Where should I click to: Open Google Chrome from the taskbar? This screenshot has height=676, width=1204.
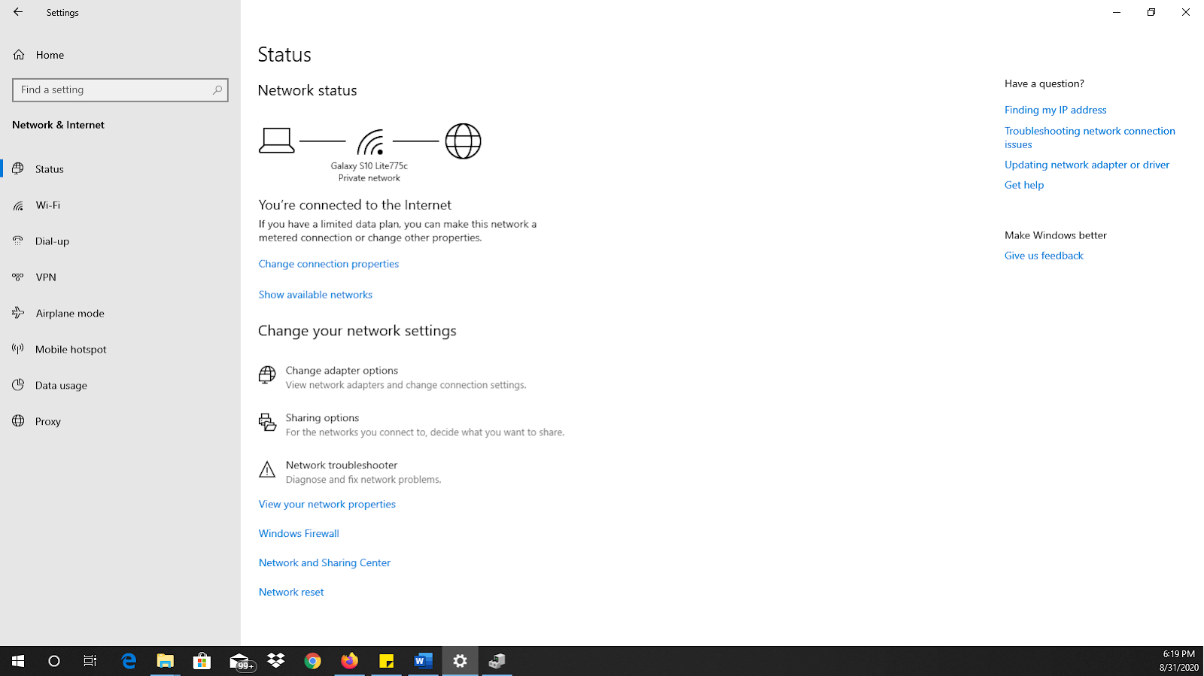(313, 661)
